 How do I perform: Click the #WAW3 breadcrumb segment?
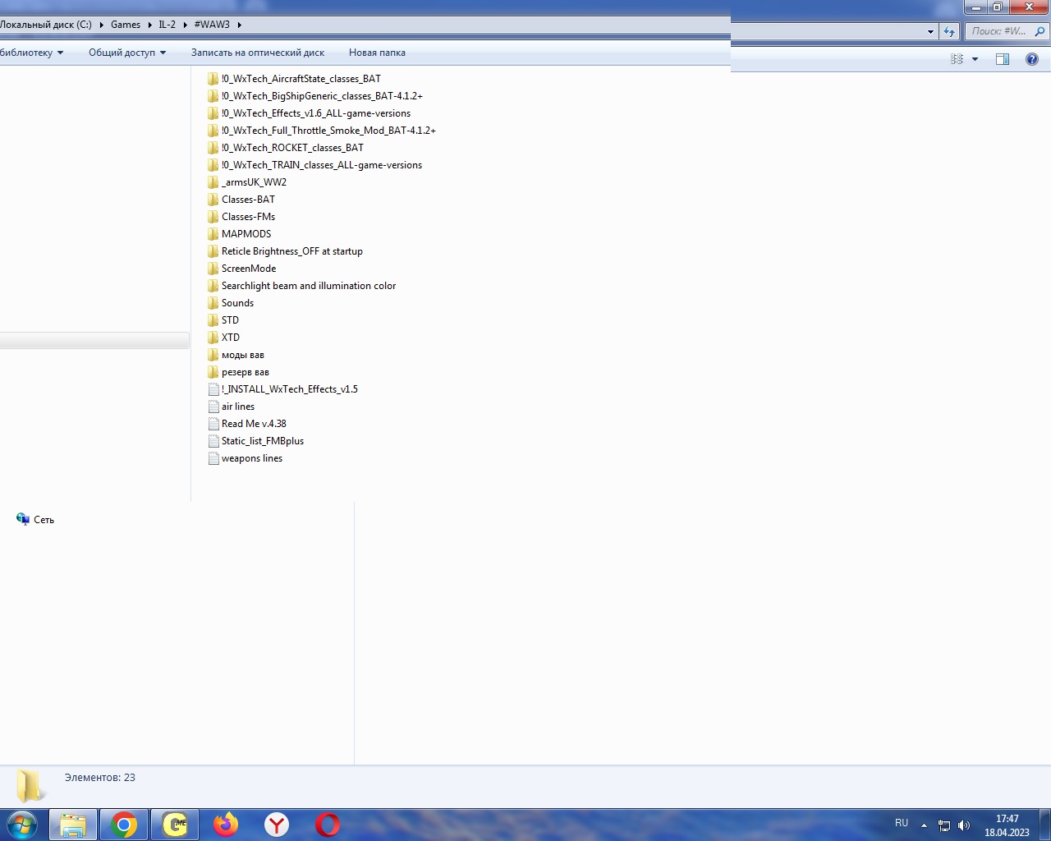pos(212,25)
